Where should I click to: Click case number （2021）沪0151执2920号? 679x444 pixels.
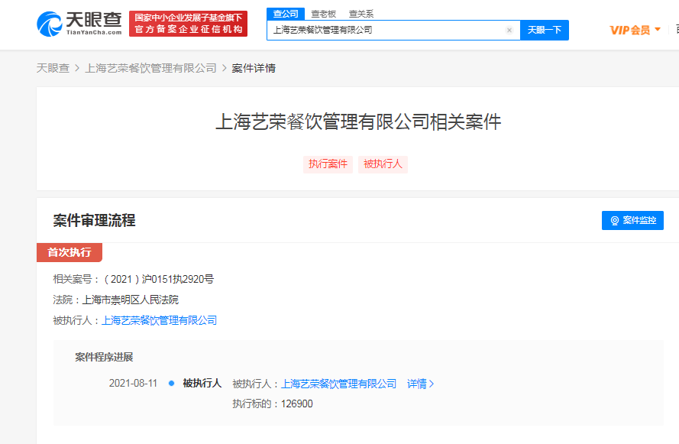[x=157, y=280]
